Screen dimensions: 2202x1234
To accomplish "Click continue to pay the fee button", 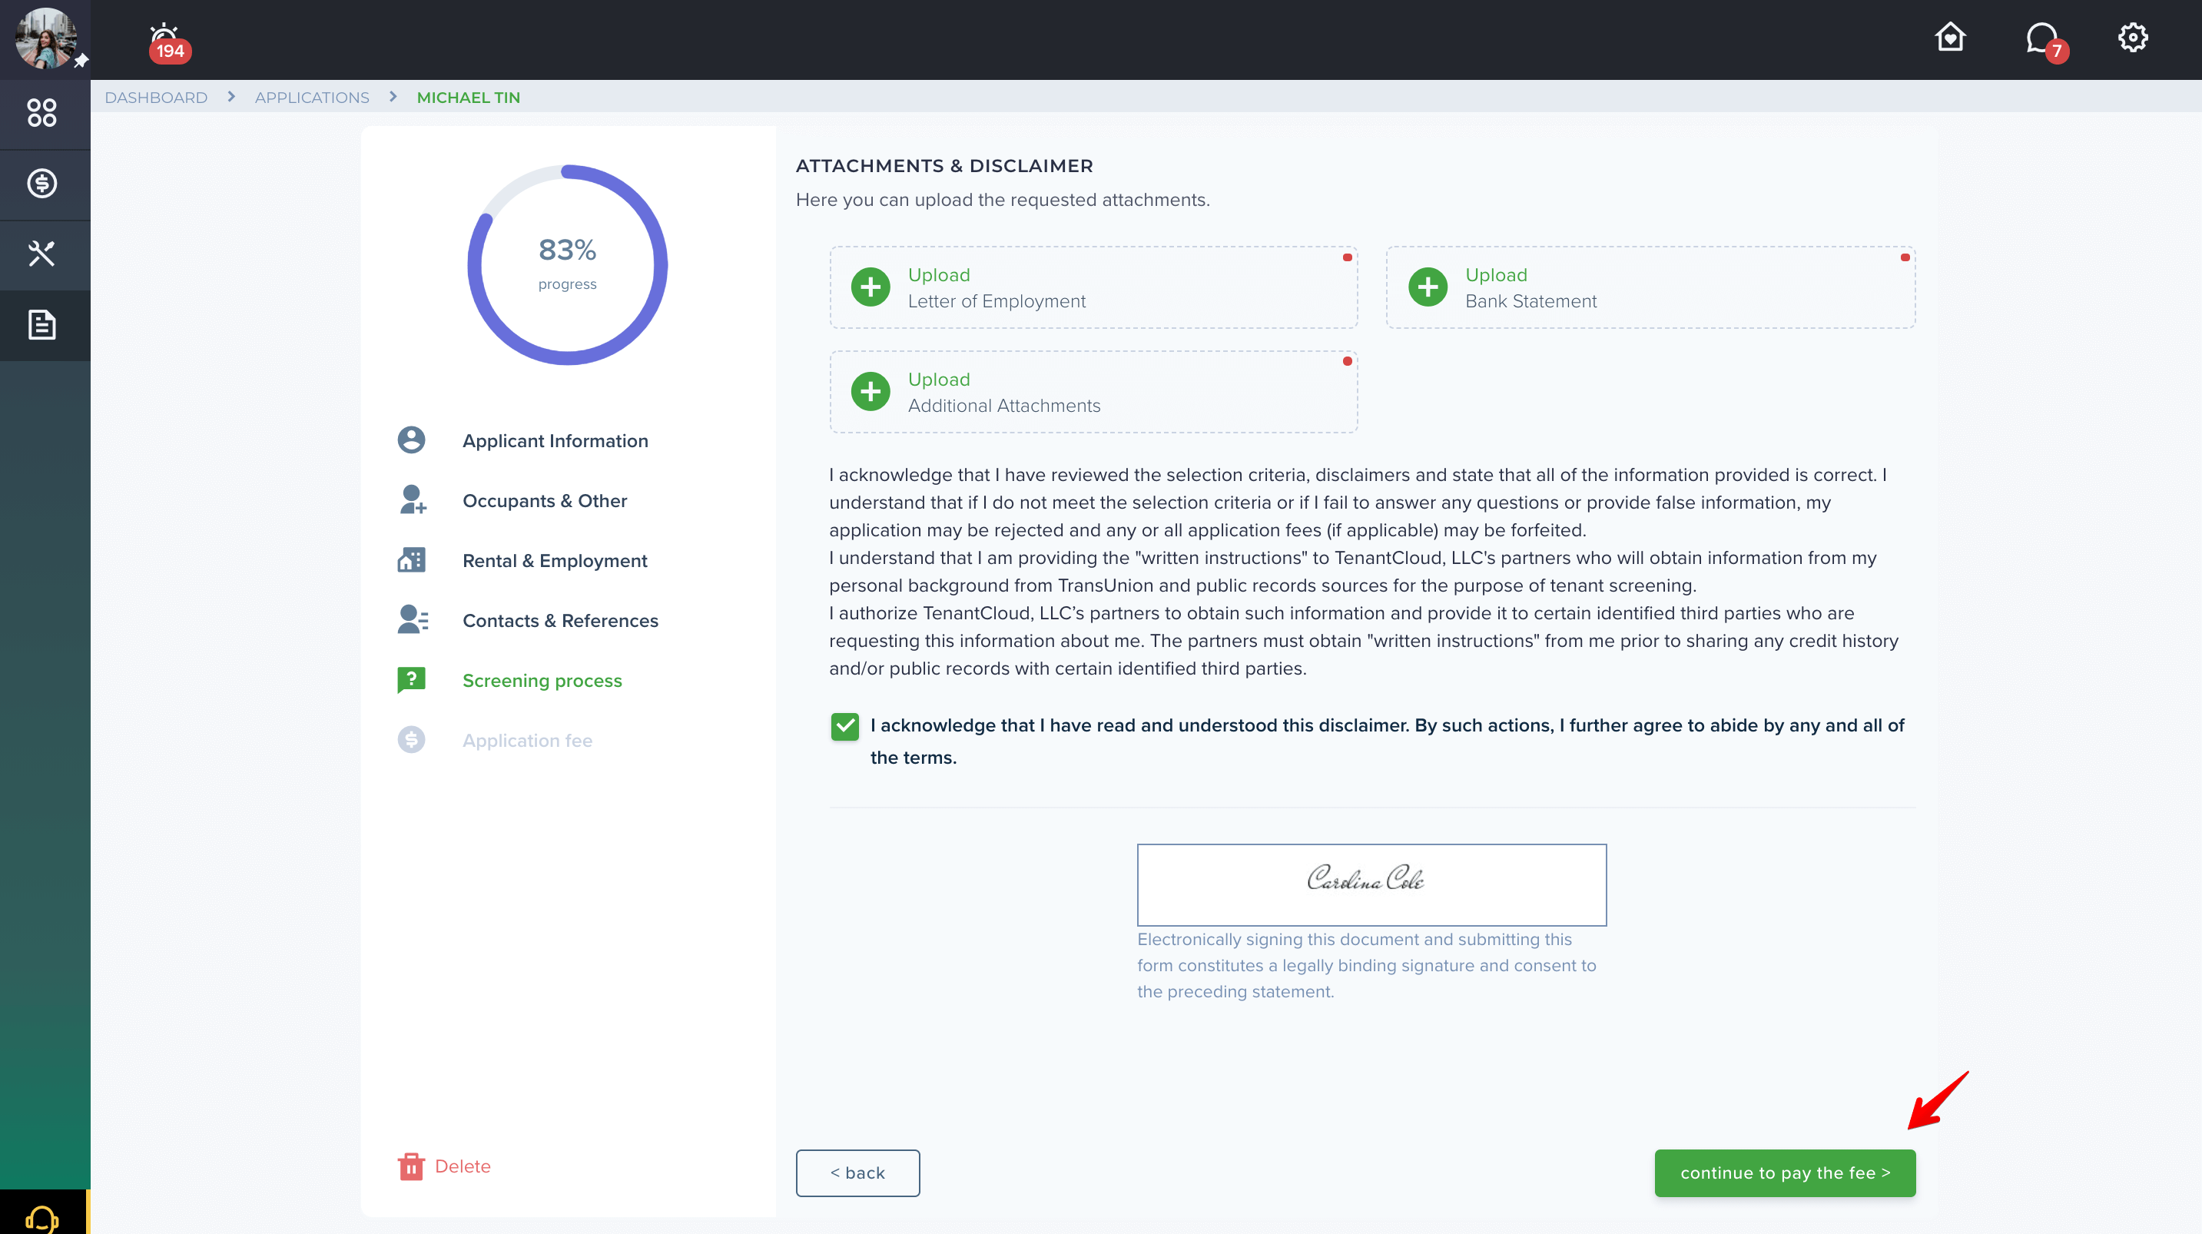I will 1785,1173.
